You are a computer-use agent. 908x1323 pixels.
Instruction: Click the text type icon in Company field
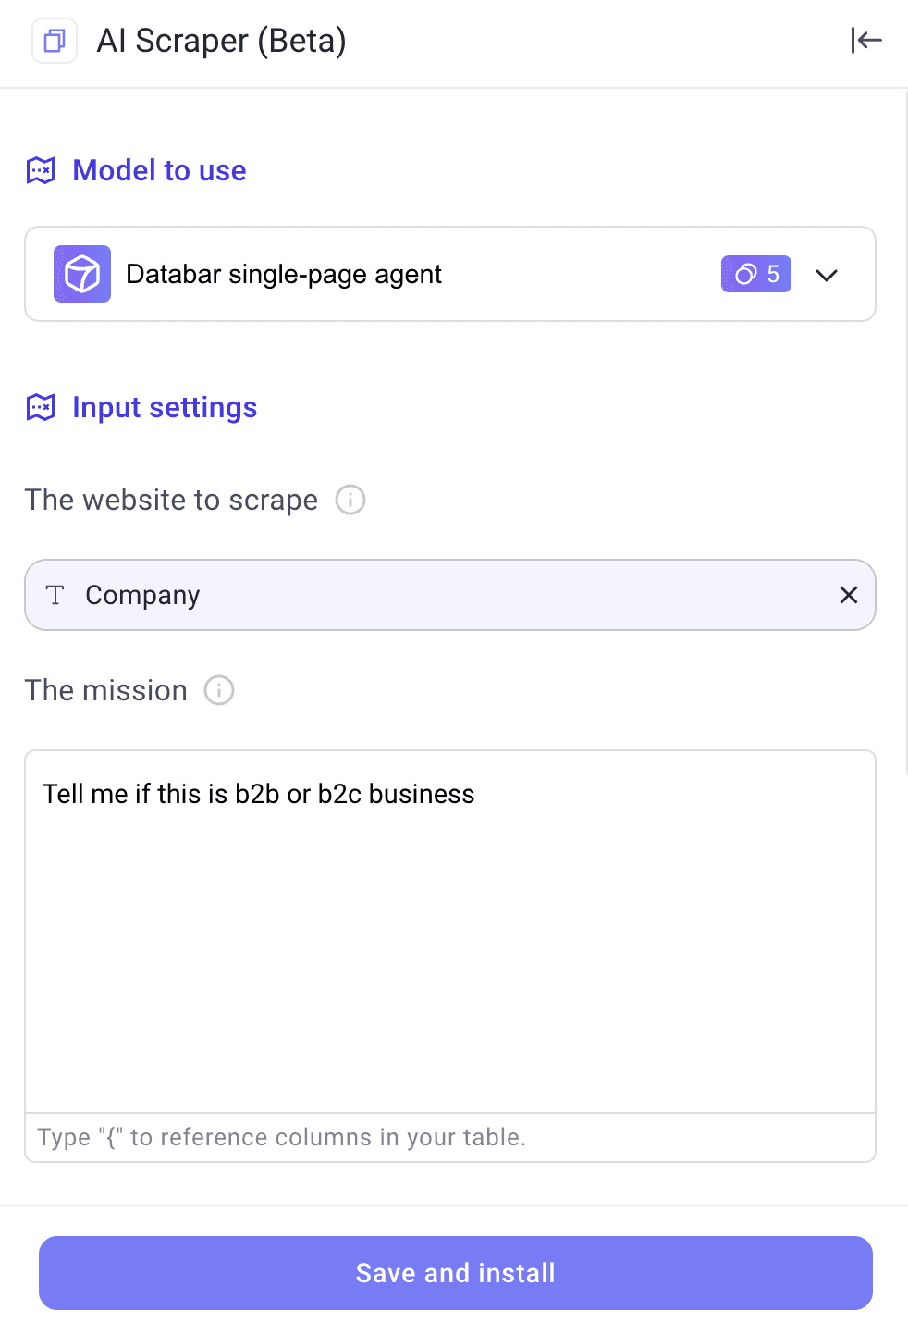point(55,595)
